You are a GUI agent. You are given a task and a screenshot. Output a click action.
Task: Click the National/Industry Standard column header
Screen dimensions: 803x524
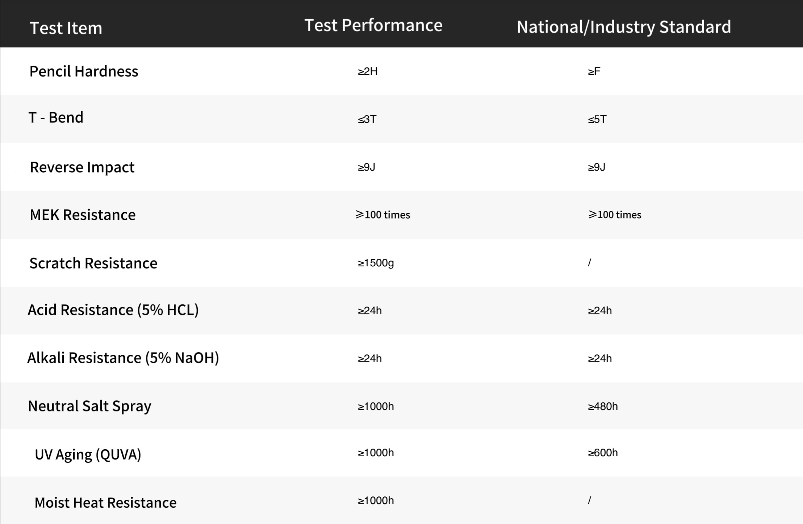point(624,27)
